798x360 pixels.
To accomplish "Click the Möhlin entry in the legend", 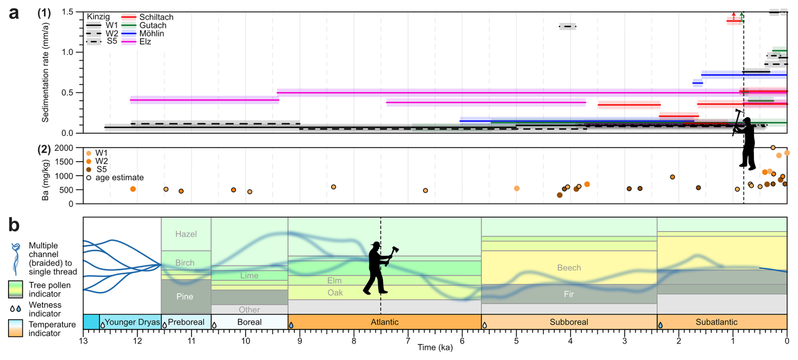I will click(x=151, y=34).
